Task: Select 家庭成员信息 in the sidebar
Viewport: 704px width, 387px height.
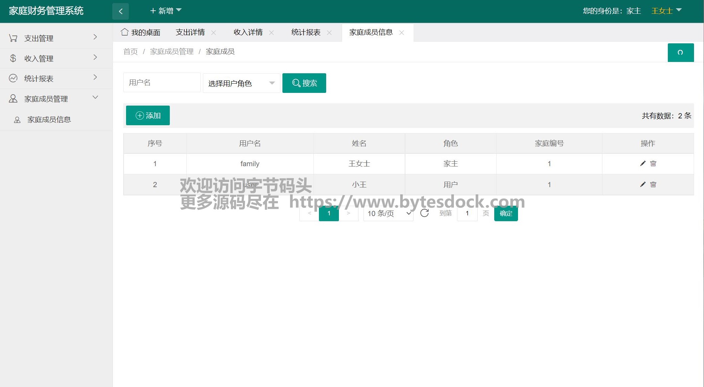Action: tap(49, 119)
